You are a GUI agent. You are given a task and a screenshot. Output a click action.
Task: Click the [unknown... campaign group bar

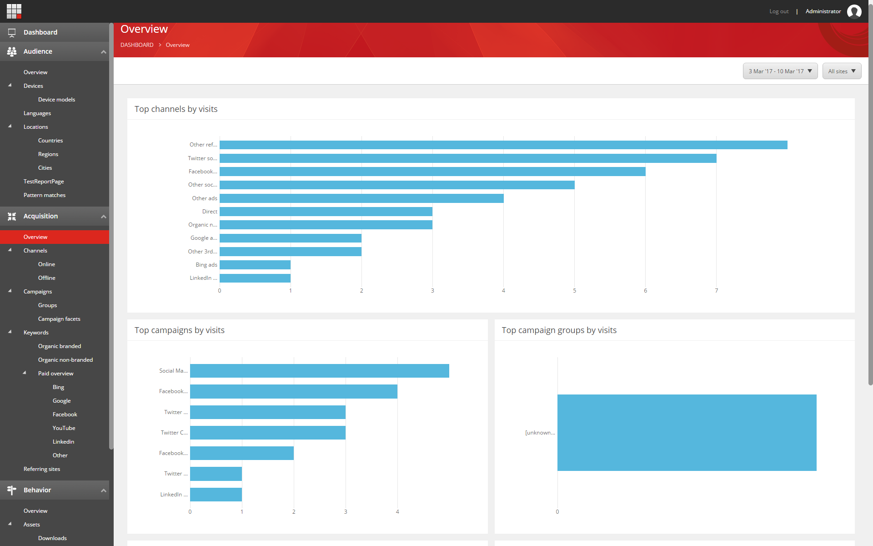687,433
